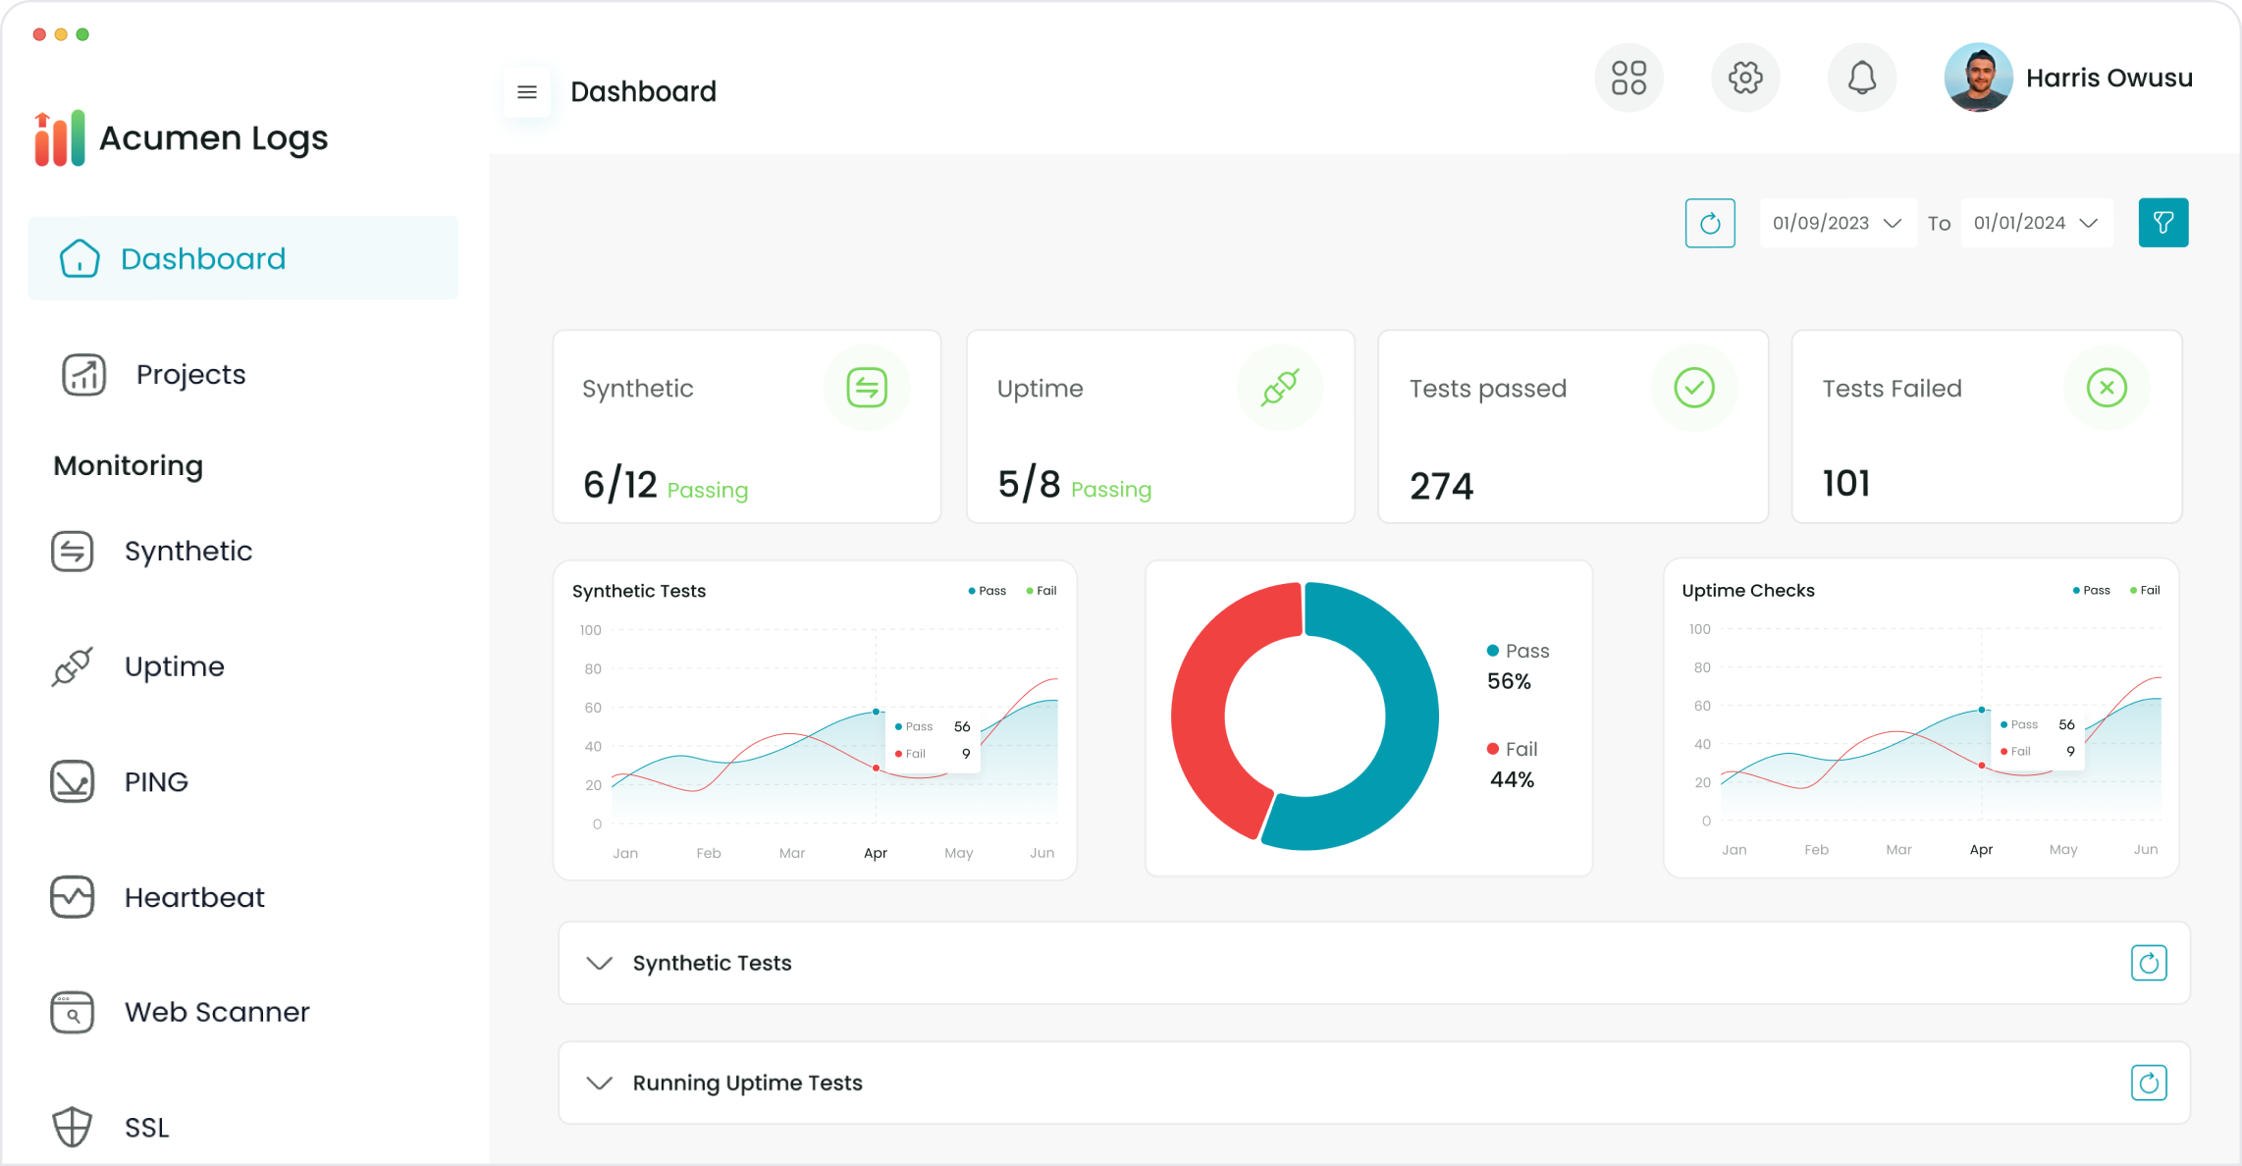Open the notifications bell
Screen dimensions: 2242x1166
tap(1861, 78)
